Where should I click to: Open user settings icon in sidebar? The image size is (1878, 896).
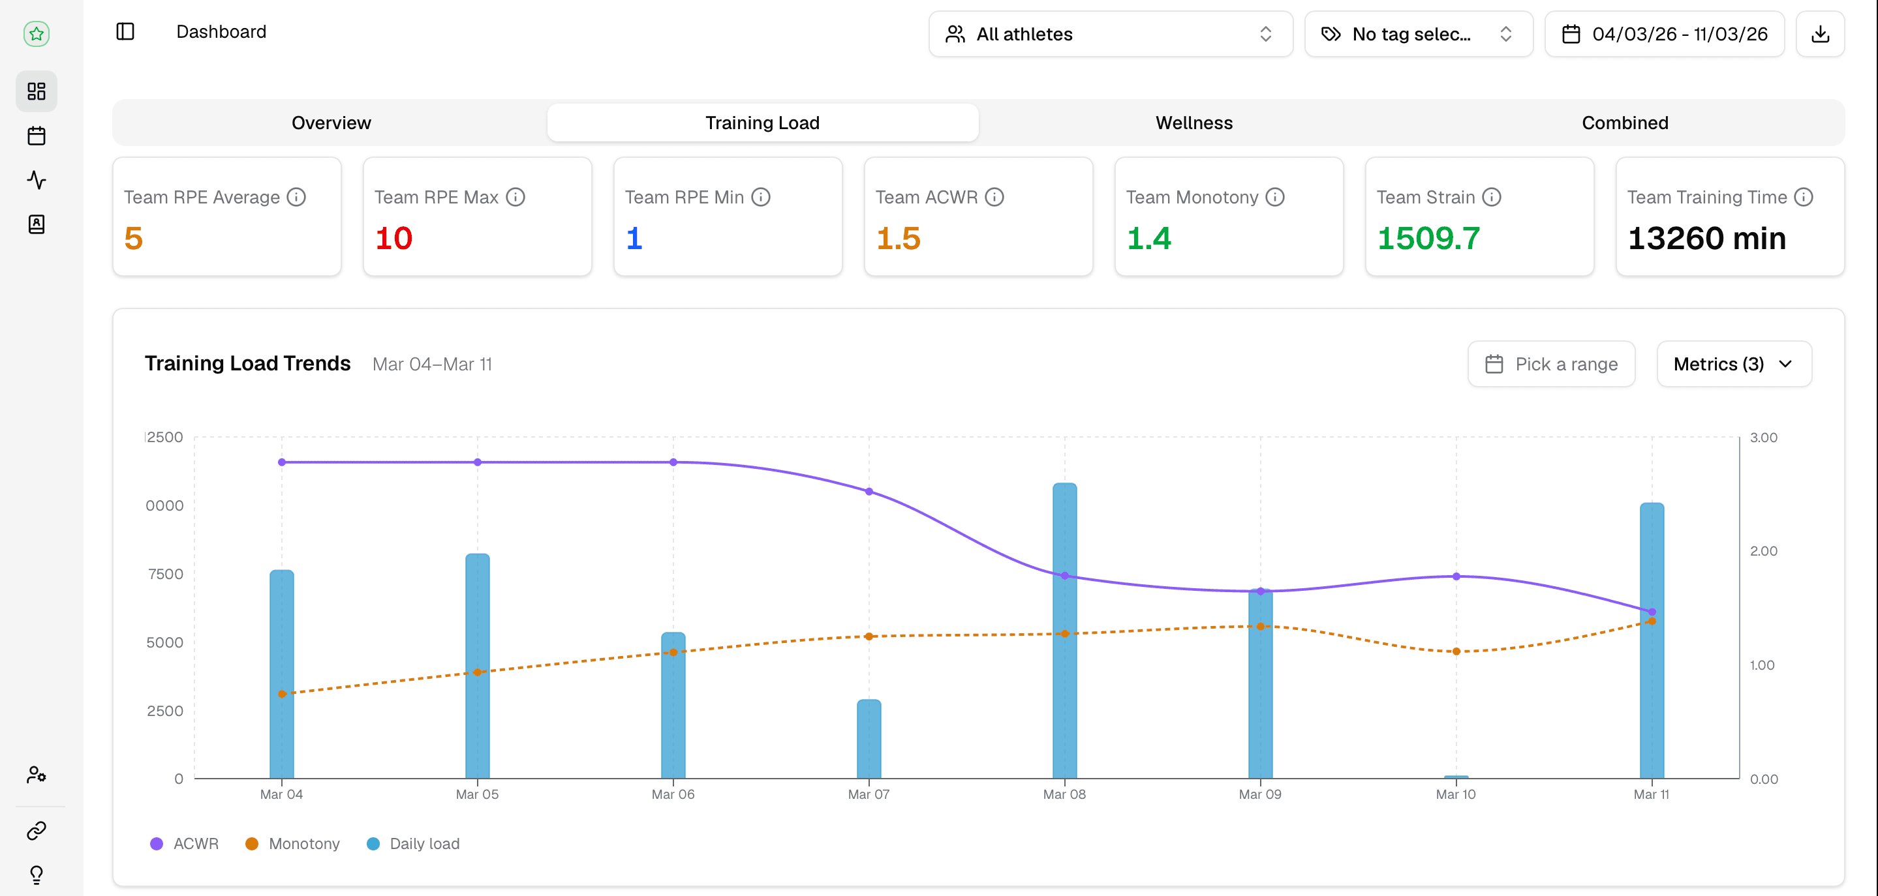tap(37, 774)
